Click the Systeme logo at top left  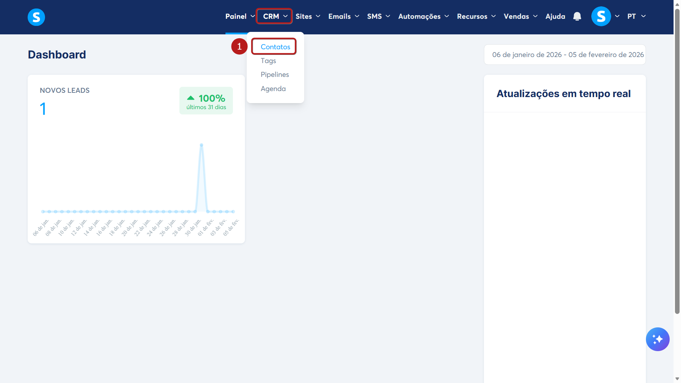(36, 17)
